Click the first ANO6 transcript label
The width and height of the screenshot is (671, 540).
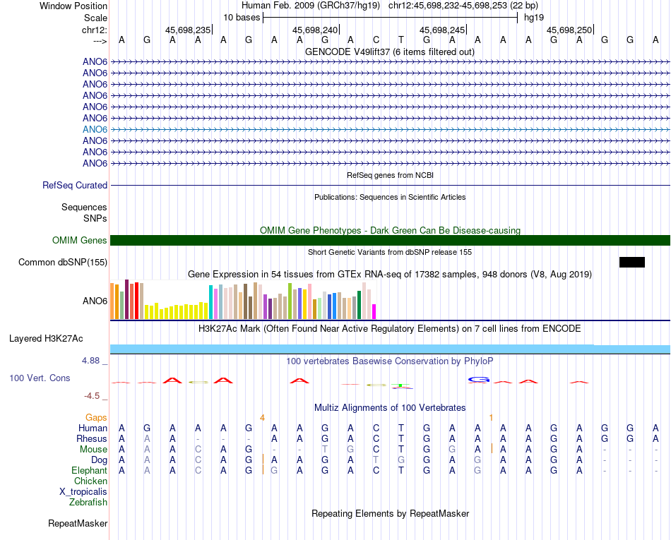95,62
